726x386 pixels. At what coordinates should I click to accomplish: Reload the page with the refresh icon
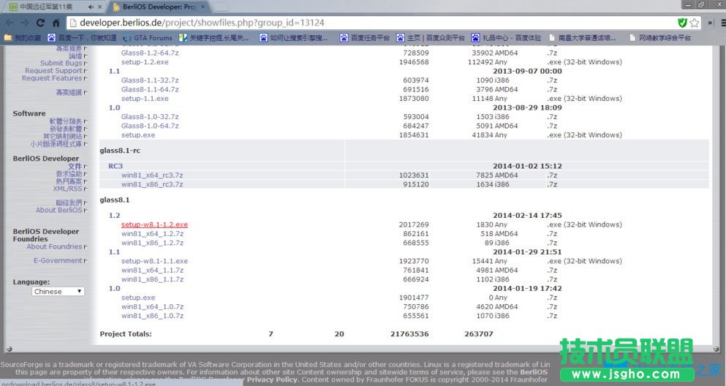click(40, 23)
